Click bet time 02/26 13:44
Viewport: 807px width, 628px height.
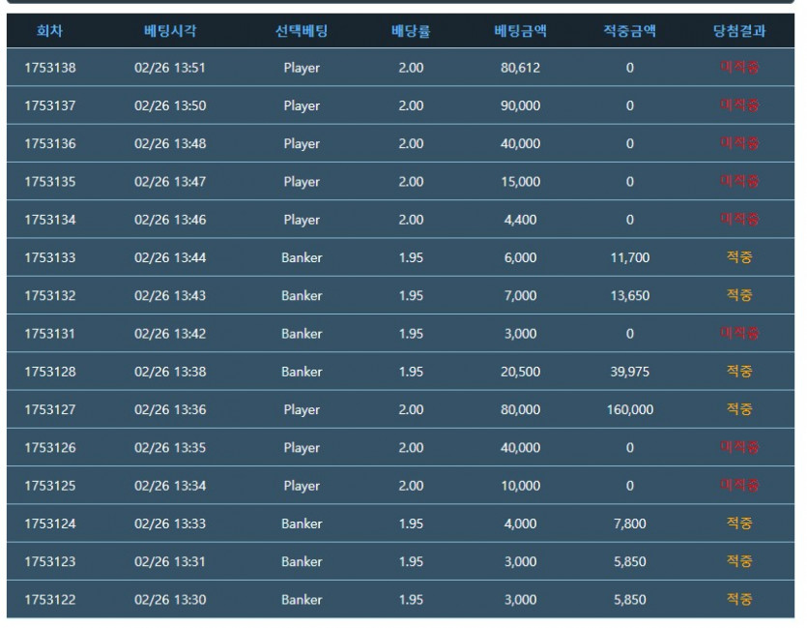(170, 257)
